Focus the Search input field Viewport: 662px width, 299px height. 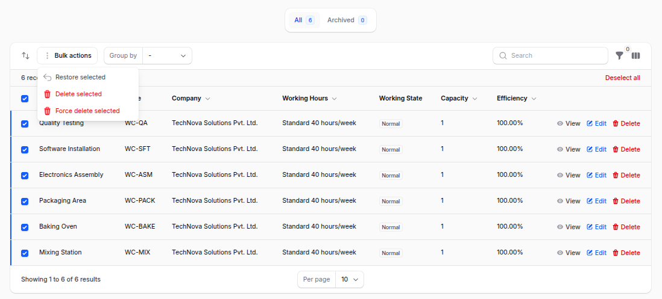point(550,55)
